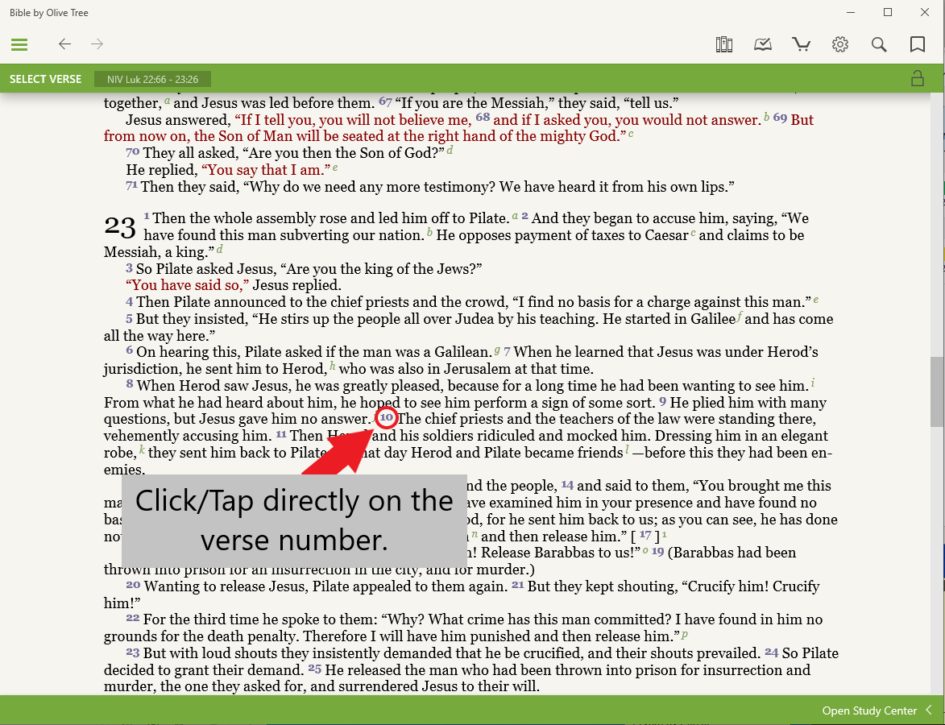Open the bookmark ribbon icon
The image size is (945, 725).
(917, 44)
